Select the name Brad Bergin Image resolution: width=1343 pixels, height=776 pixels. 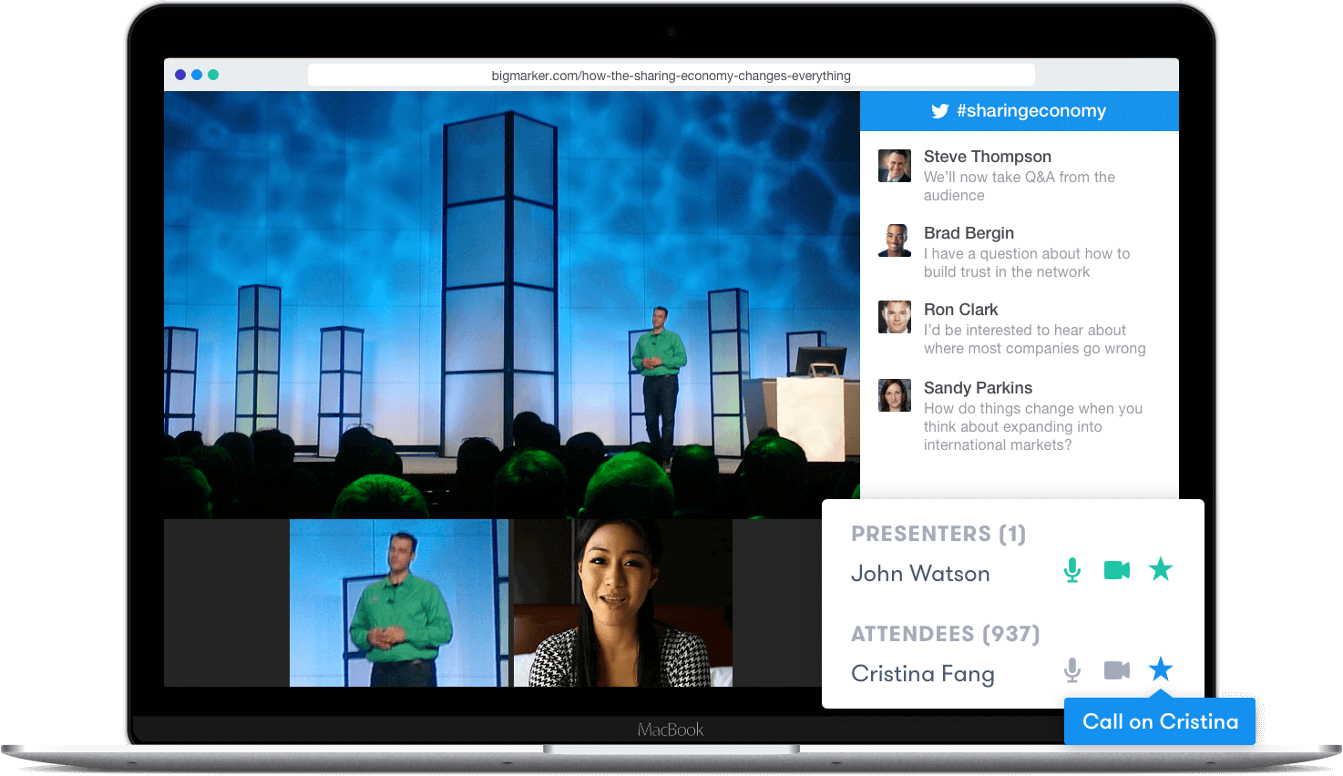(969, 233)
